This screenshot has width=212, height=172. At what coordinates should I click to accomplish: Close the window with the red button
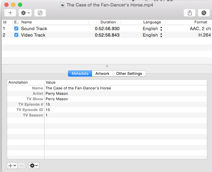coord(6,5)
